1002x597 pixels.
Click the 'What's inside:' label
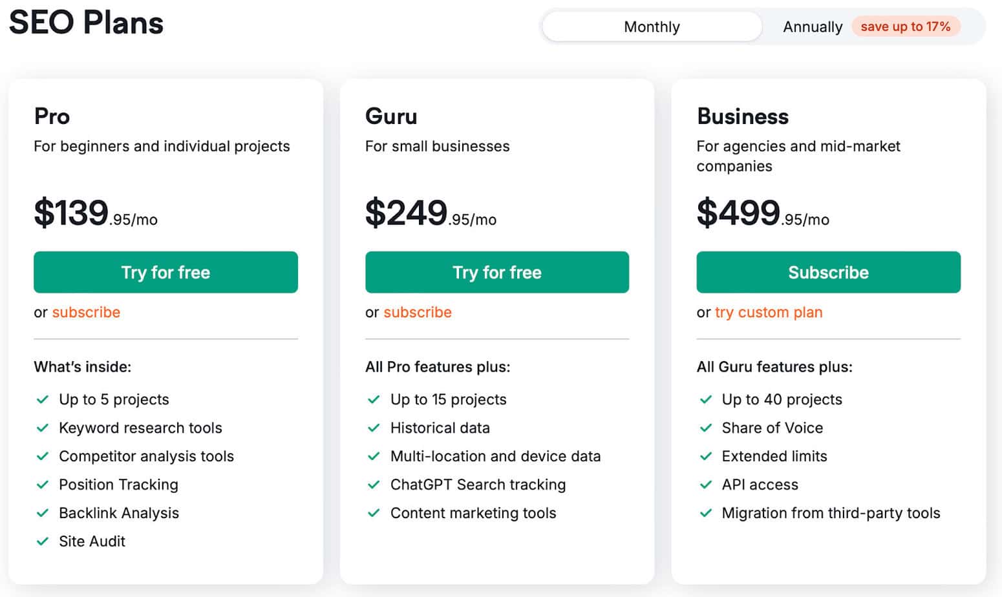tap(82, 367)
